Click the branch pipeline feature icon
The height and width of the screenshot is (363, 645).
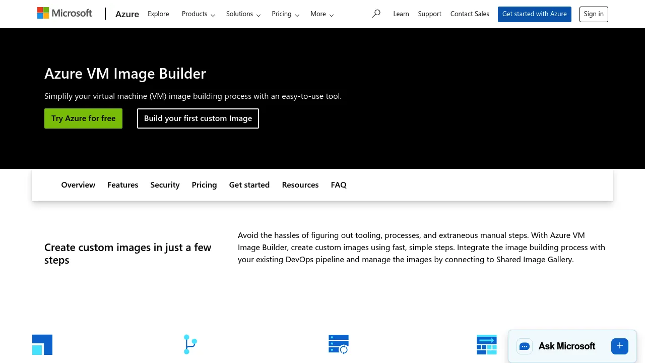(190, 344)
